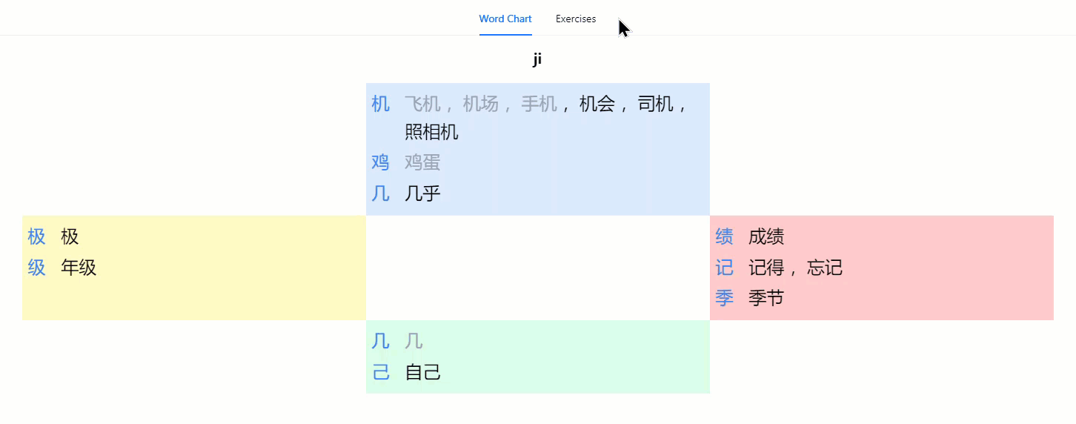Open the word 成绩
This screenshot has width=1076, height=424.
766,237
